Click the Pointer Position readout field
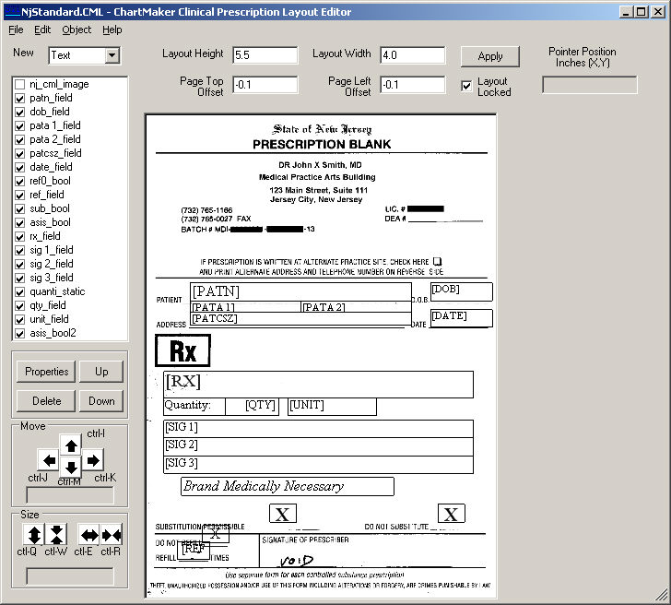 coord(589,85)
